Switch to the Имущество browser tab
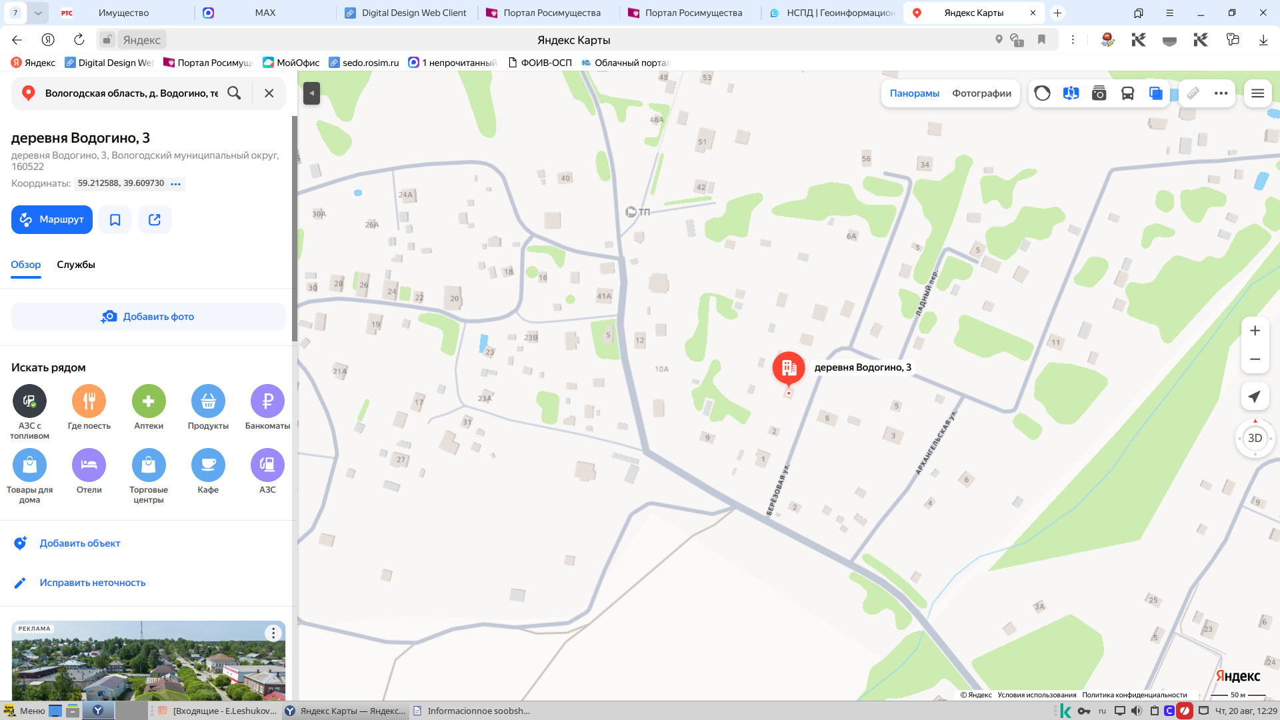Image resolution: width=1280 pixels, height=720 pixels. coord(123,13)
